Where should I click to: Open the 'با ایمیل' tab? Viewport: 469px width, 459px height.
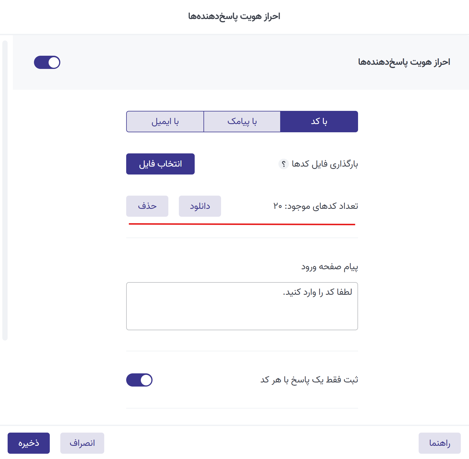click(x=165, y=121)
